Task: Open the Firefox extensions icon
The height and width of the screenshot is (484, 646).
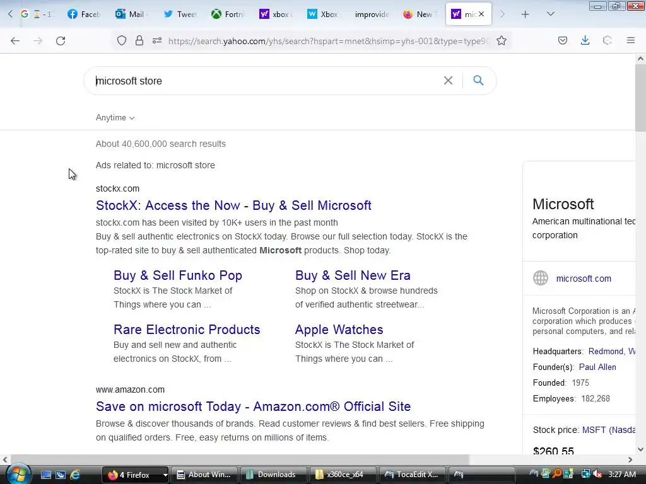Action: pyautogui.click(x=608, y=41)
